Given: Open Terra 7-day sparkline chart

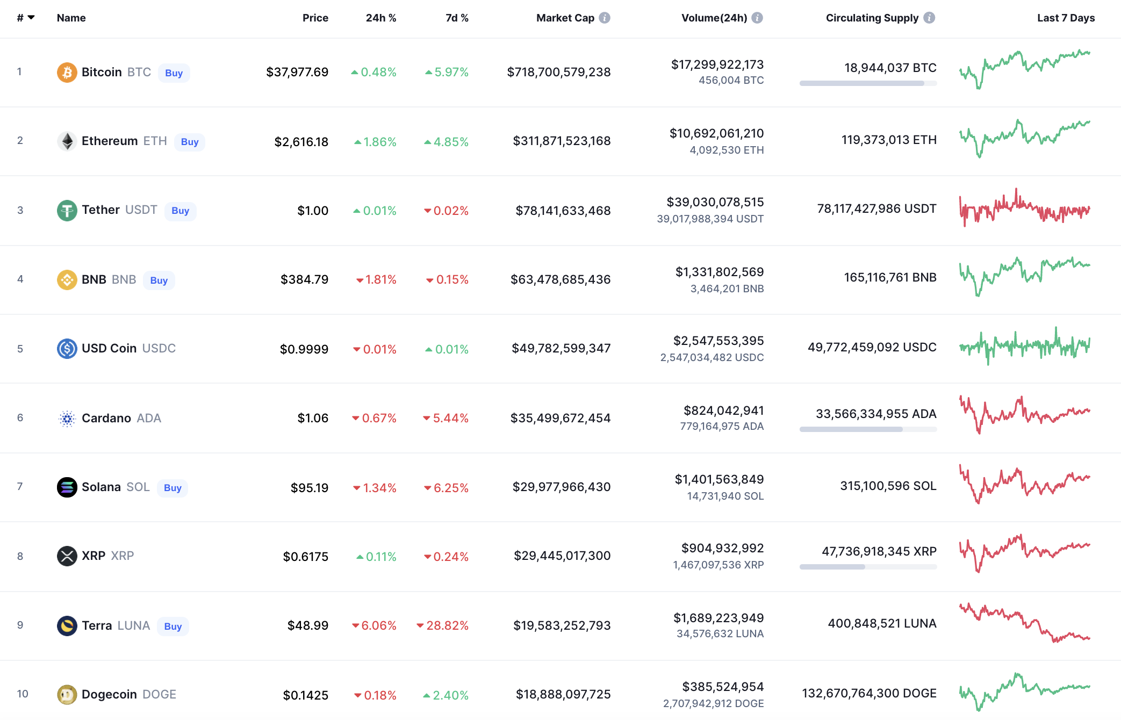Looking at the screenshot, I should (x=1025, y=623).
